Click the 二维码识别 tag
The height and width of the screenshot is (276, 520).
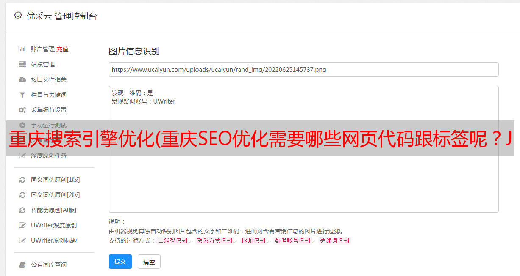point(172,240)
